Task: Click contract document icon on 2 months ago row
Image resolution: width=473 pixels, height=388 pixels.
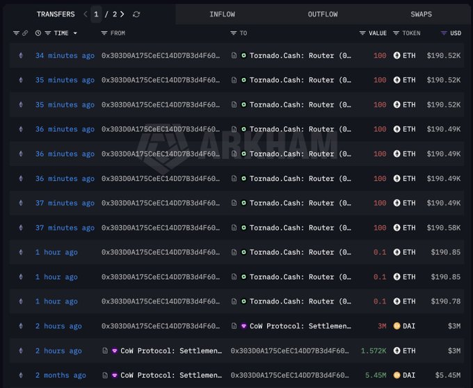Action: point(105,375)
